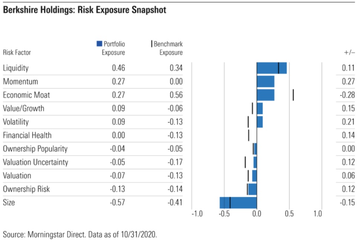Select the Liquidity portfolio bar
The height and width of the screenshot is (242, 359).
[x=272, y=68]
